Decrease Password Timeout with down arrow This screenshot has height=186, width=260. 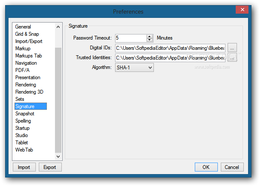tap(150, 40)
